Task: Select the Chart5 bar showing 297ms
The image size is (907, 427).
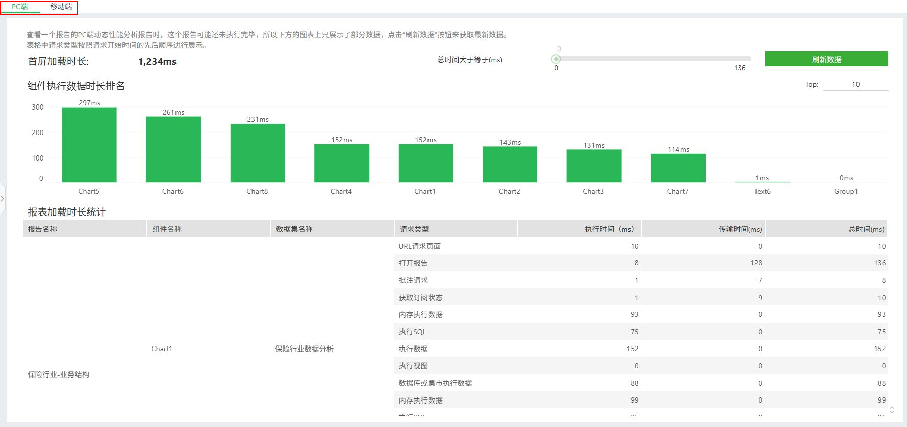Action: point(89,145)
